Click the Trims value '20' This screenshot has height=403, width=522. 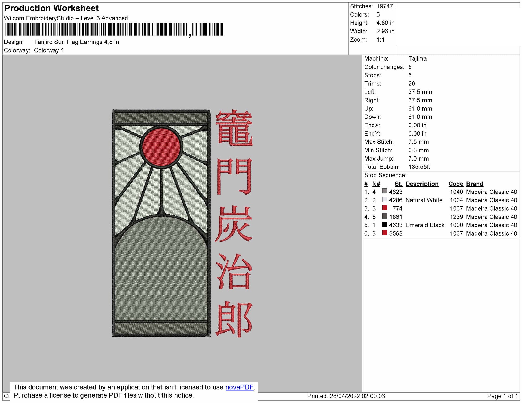[x=411, y=84]
